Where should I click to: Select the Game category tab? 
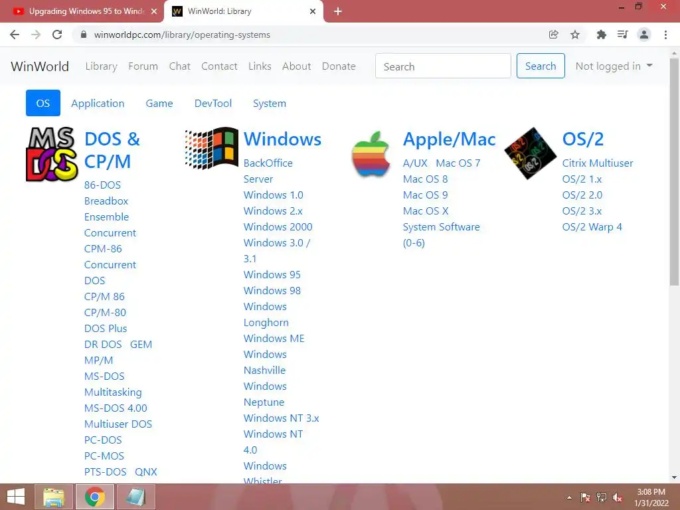click(159, 103)
